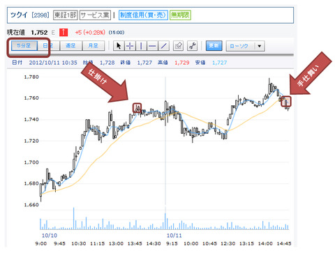Click the +5 (+0.28%) change value
Image resolution: width=335 pixels, height=255 pixels.
pos(90,33)
